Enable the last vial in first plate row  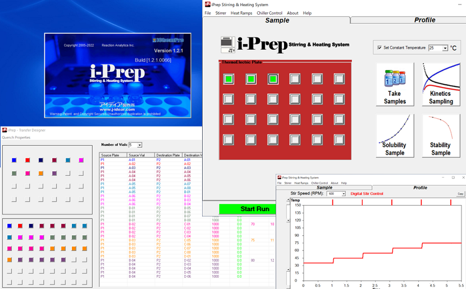(339, 79)
